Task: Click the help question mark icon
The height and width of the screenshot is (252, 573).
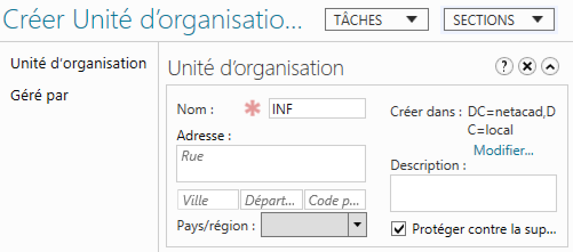Action: tap(504, 67)
